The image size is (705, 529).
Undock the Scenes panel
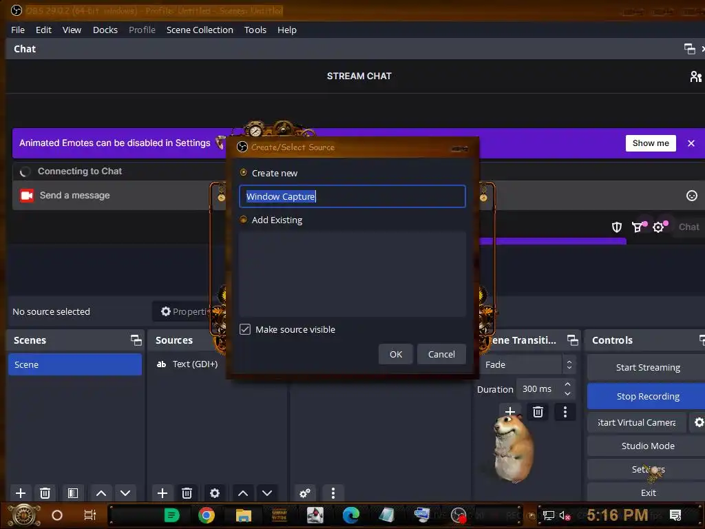(x=136, y=340)
